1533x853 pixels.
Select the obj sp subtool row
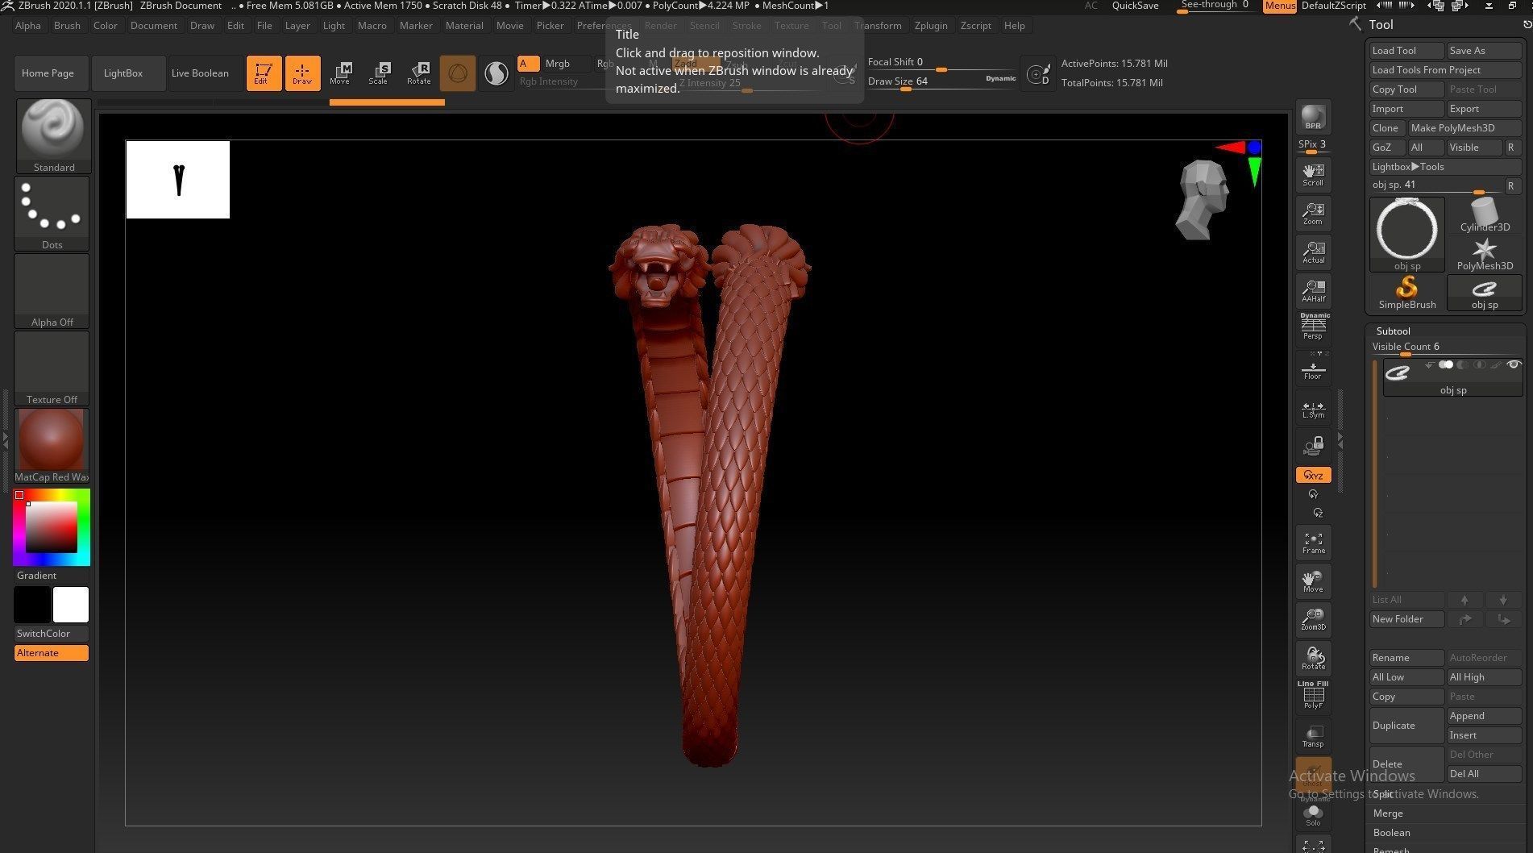pyautogui.click(x=1452, y=377)
